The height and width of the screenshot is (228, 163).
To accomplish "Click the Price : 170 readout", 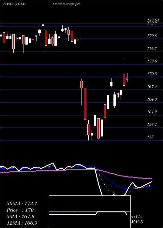I will pyautogui.click(x=20, y=210).
